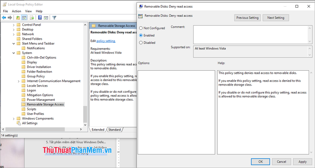
Task: Expand Internet Communication Management node
Action: (19, 81)
